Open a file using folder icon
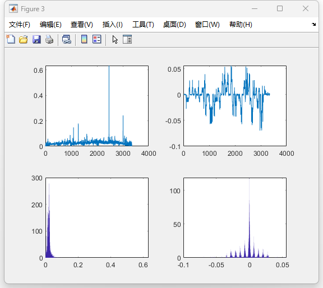The image size is (323, 288). (24, 39)
